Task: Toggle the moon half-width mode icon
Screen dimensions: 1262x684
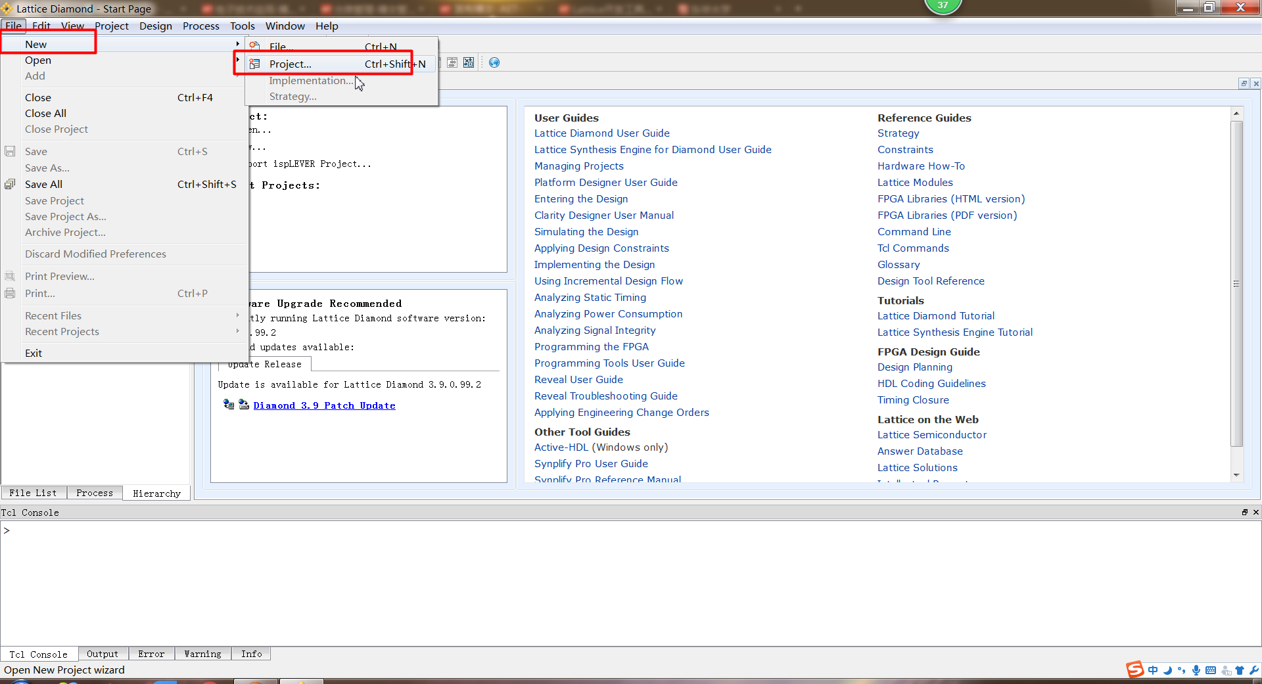Action: pyautogui.click(x=1167, y=670)
